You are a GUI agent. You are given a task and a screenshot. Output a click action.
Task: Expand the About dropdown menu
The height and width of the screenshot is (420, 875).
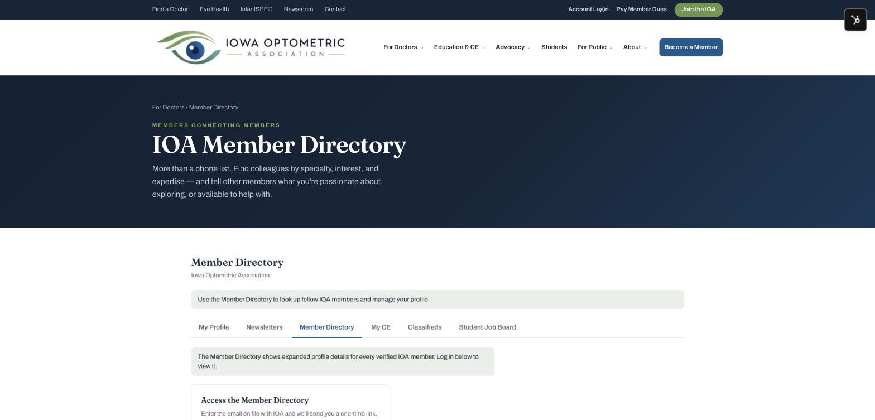coord(634,47)
